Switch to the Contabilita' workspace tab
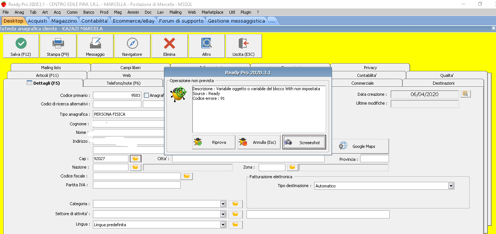Viewport: 496px width, 234px height. tap(95, 21)
